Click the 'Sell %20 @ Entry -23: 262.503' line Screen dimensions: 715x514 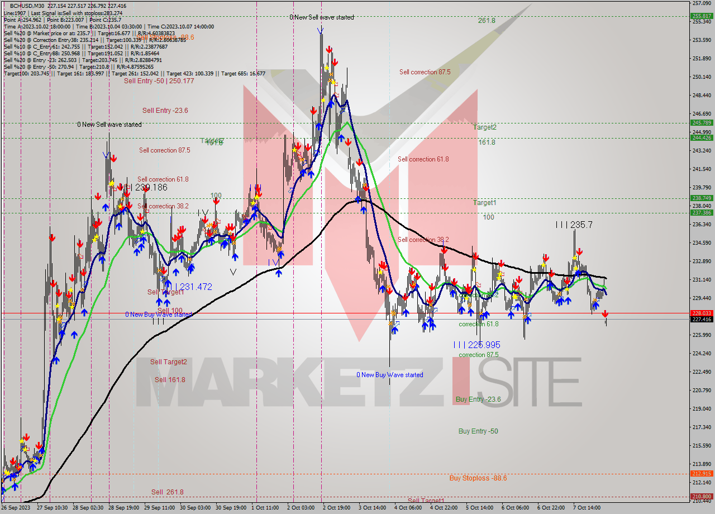[83, 60]
